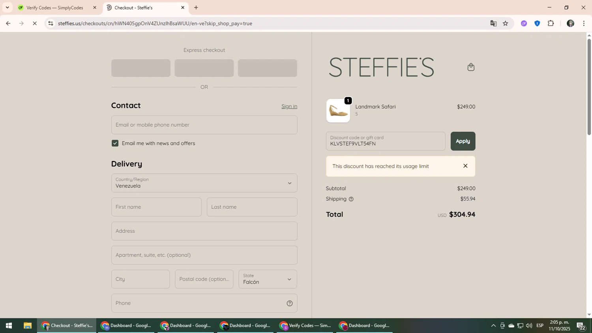Stop loading the page

coord(35,24)
